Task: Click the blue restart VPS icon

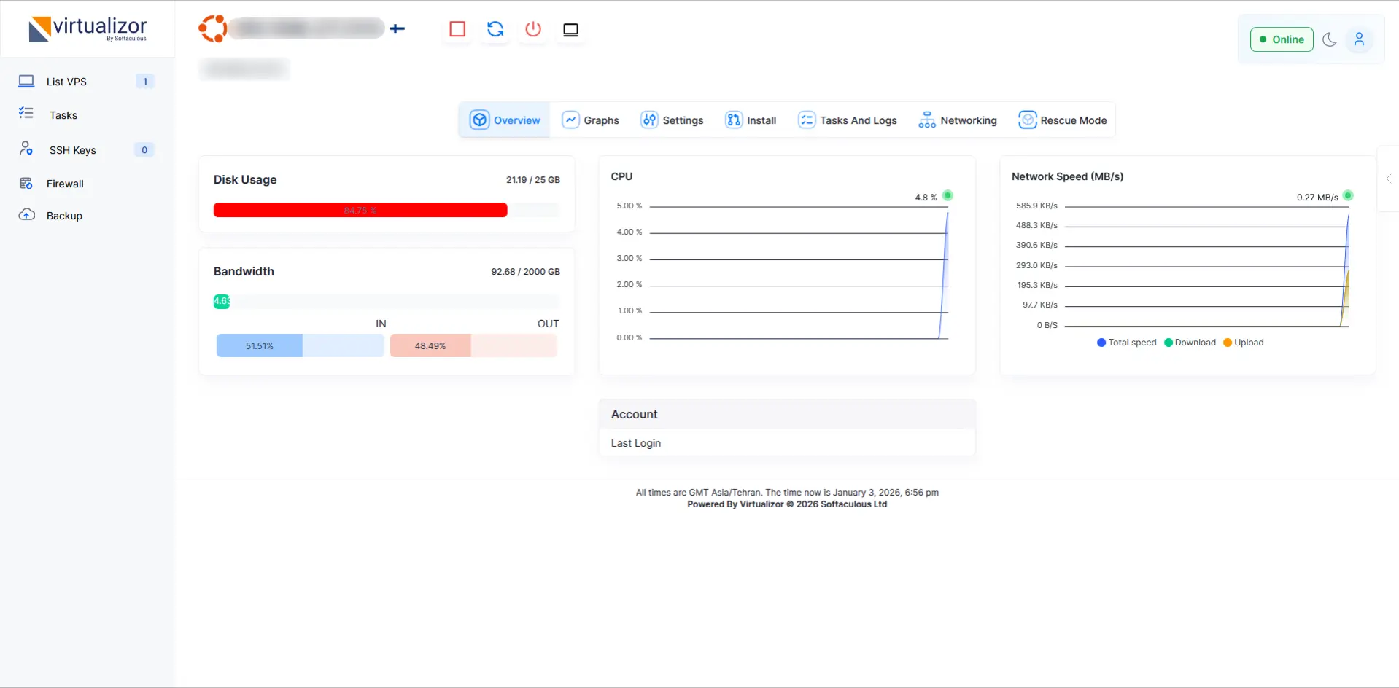Action: (x=495, y=29)
